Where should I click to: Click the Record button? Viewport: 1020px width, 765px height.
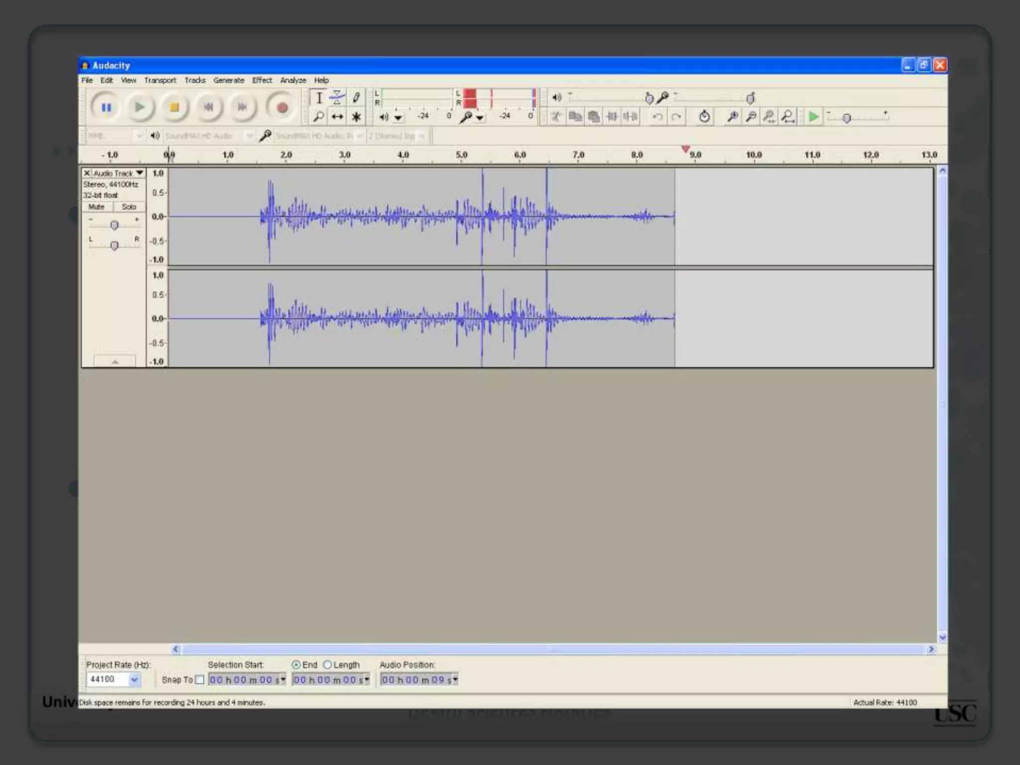point(282,107)
